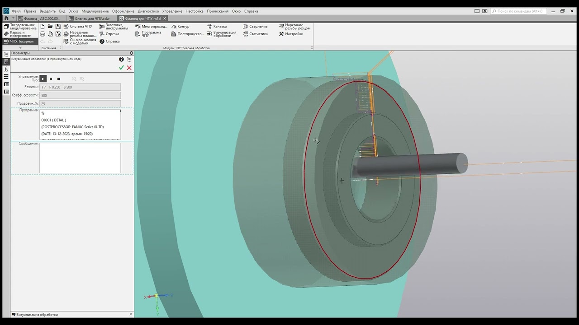579x325 pixels.
Task: Open the Эскиз menu
Action: pyautogui.click(x=73, y=11)
